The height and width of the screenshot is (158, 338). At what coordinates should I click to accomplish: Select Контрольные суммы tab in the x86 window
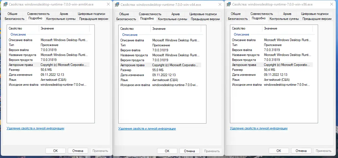(284, 19)
